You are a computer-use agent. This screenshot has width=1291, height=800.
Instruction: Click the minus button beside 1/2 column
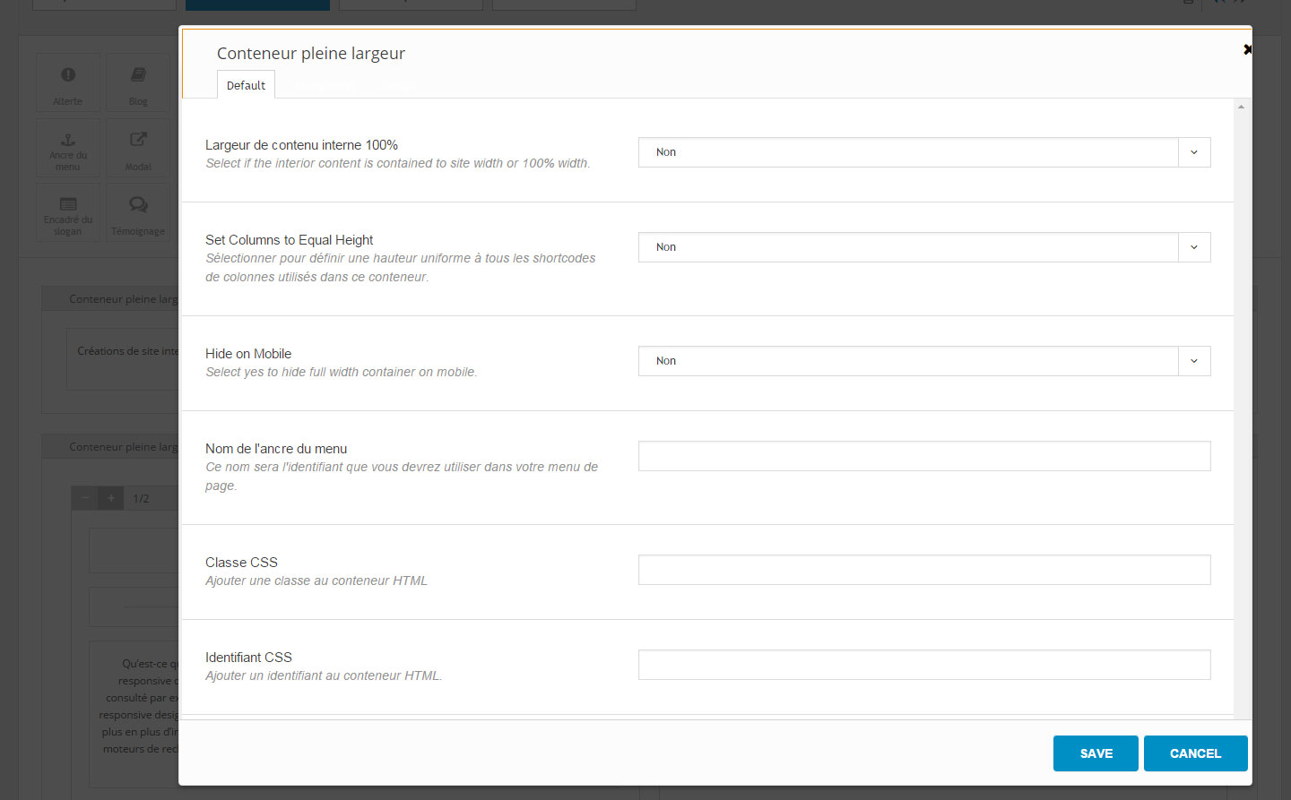tap(85, 498)
